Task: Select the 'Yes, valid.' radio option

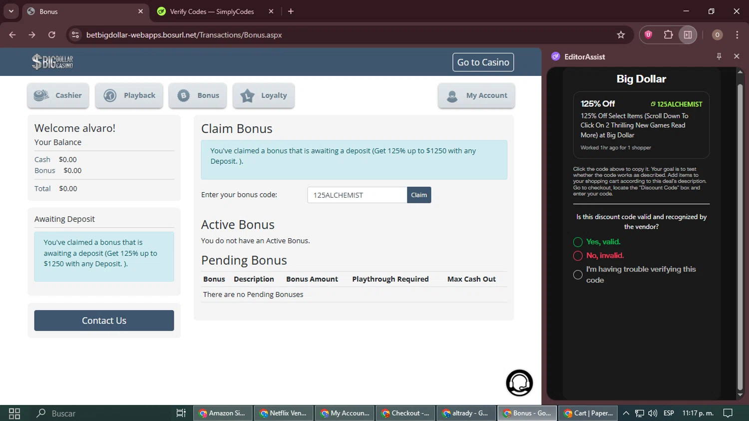Action: (x=578, y=242)
